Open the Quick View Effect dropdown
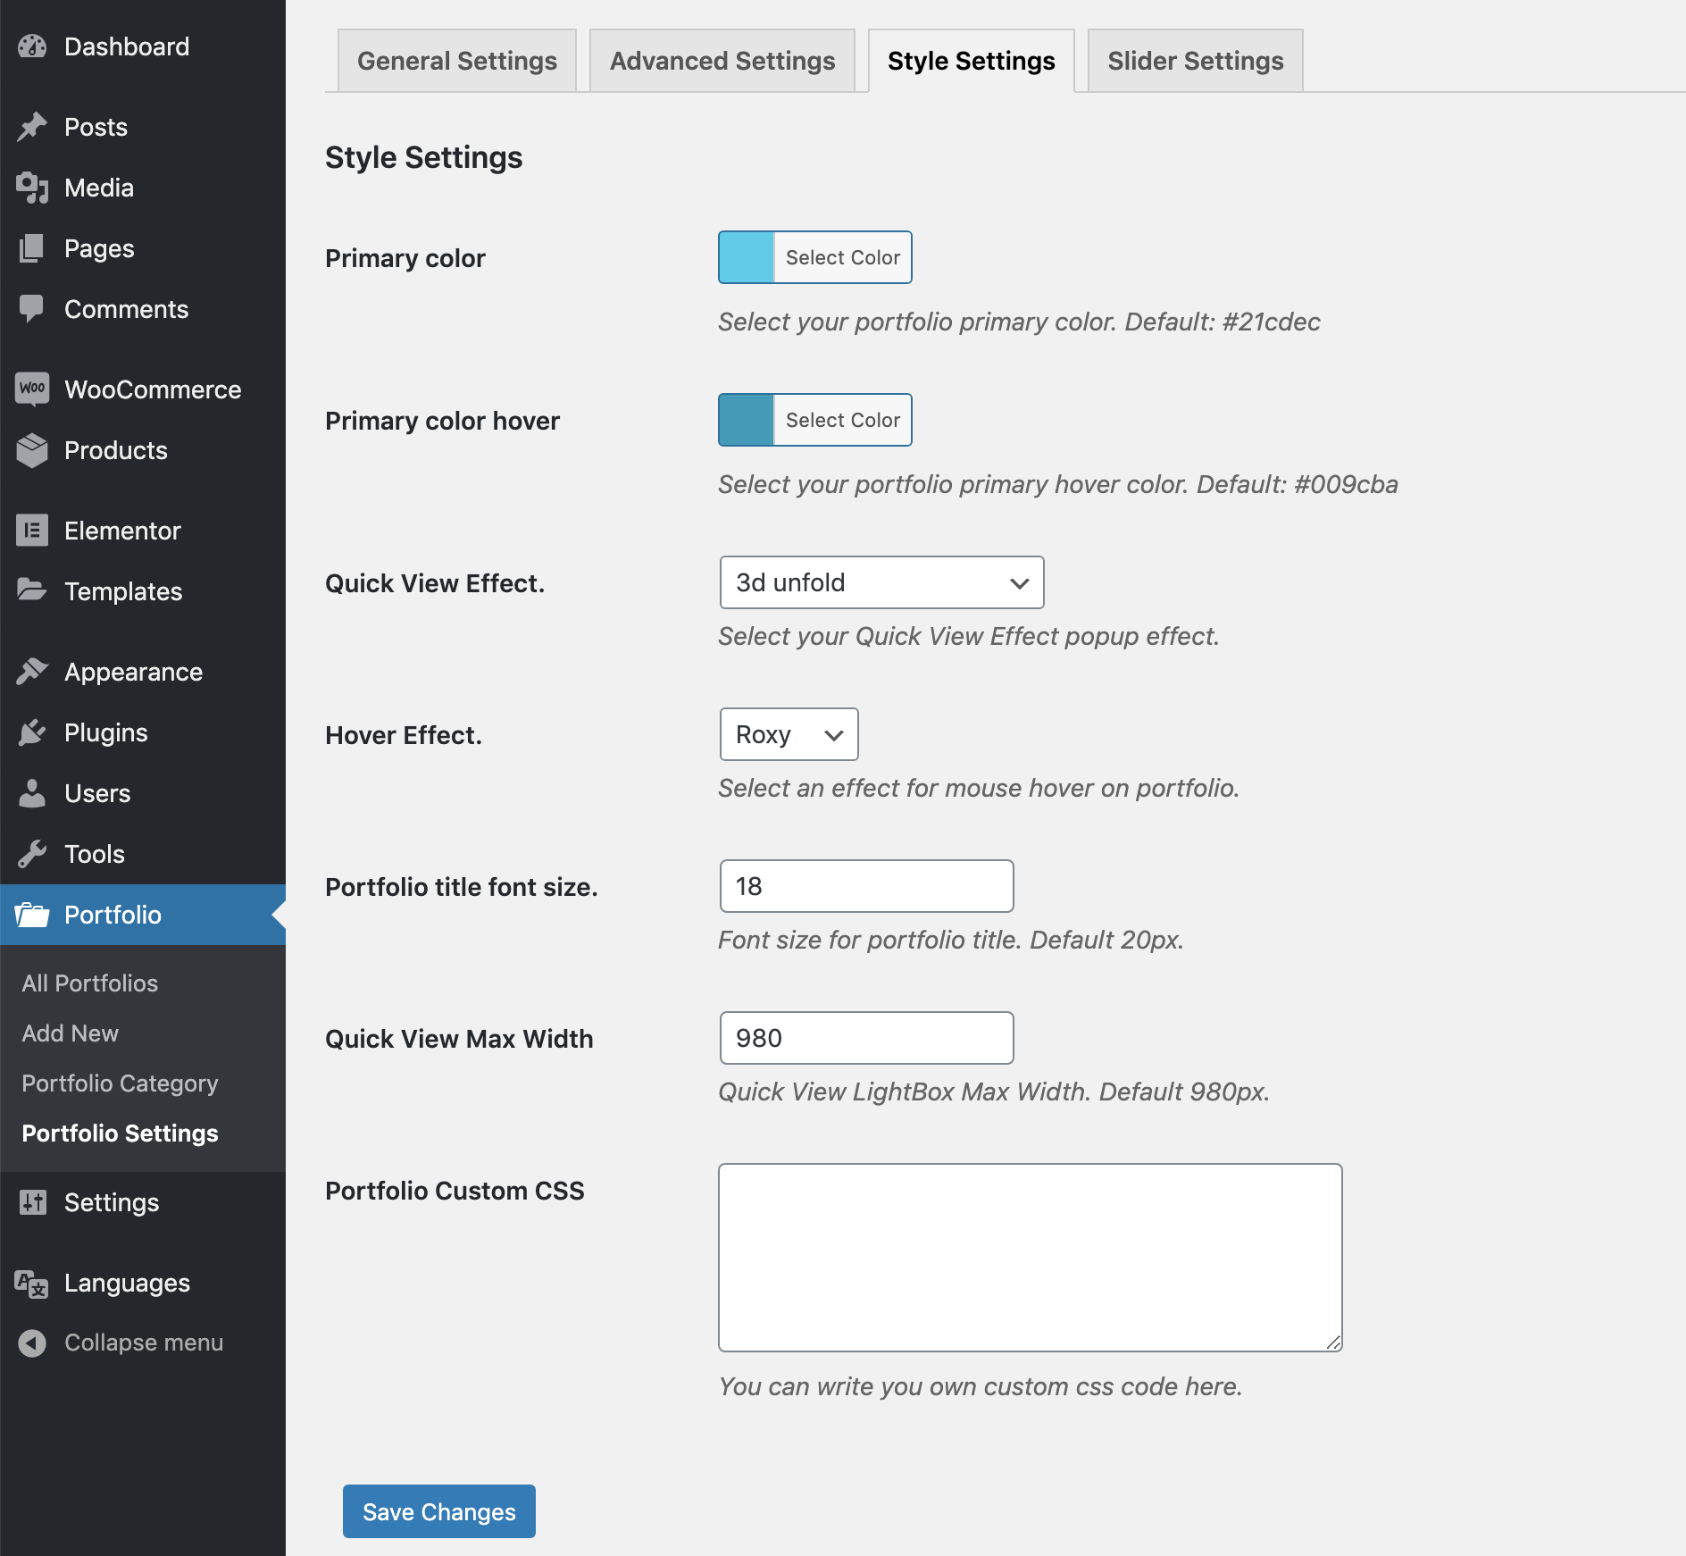Screen dimensions: 1686x1556 click(x=882, y=582)
